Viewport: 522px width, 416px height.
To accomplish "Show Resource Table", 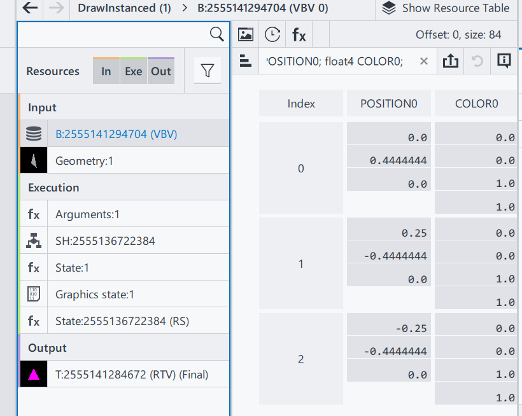I will point(446,8).
